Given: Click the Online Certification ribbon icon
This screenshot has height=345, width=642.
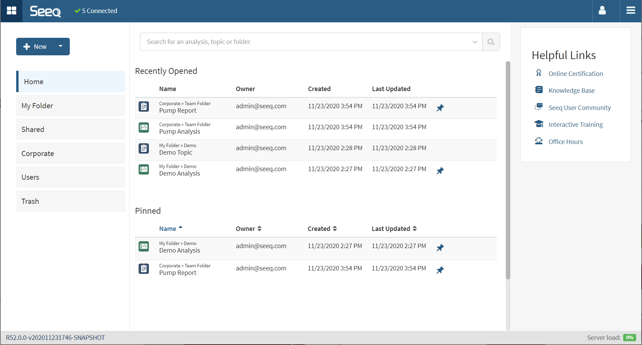Looking at the screenshot, I should tap(538, 73).
